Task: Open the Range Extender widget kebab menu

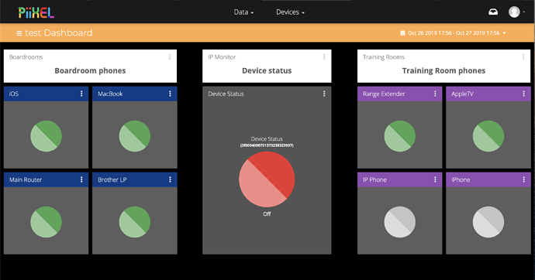Action: tap(435, 94)
